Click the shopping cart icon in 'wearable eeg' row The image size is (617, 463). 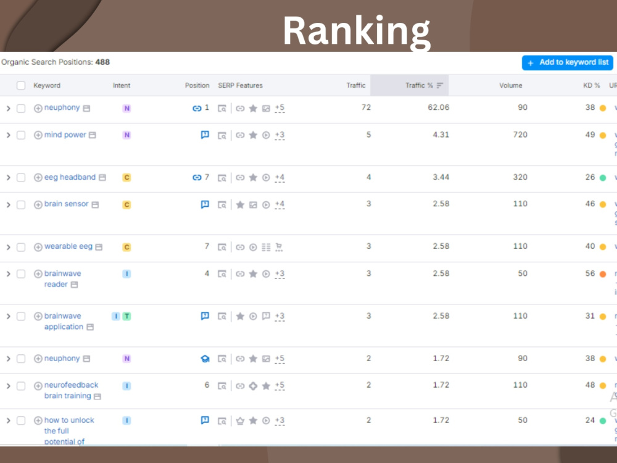[279, 248]
